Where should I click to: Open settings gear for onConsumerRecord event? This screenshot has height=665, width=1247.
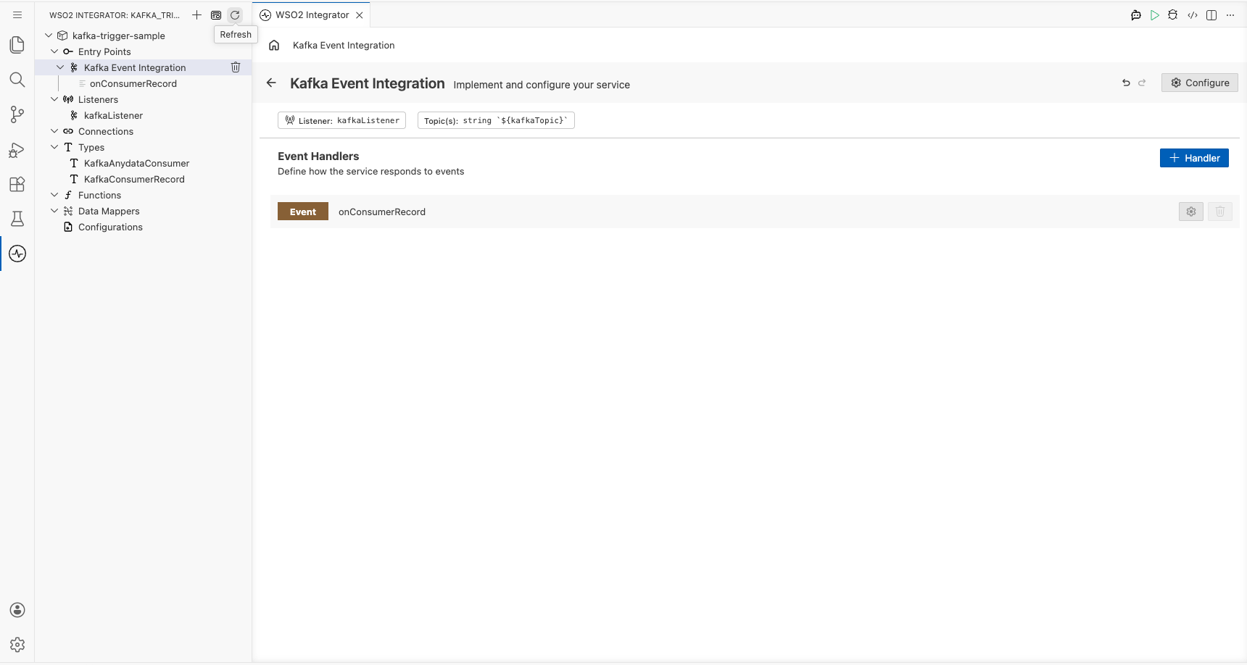[x=1191, y=212]
